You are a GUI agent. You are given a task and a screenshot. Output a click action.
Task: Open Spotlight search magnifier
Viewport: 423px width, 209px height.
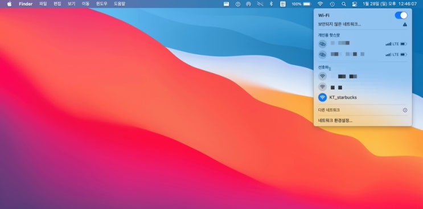(343, 4)
